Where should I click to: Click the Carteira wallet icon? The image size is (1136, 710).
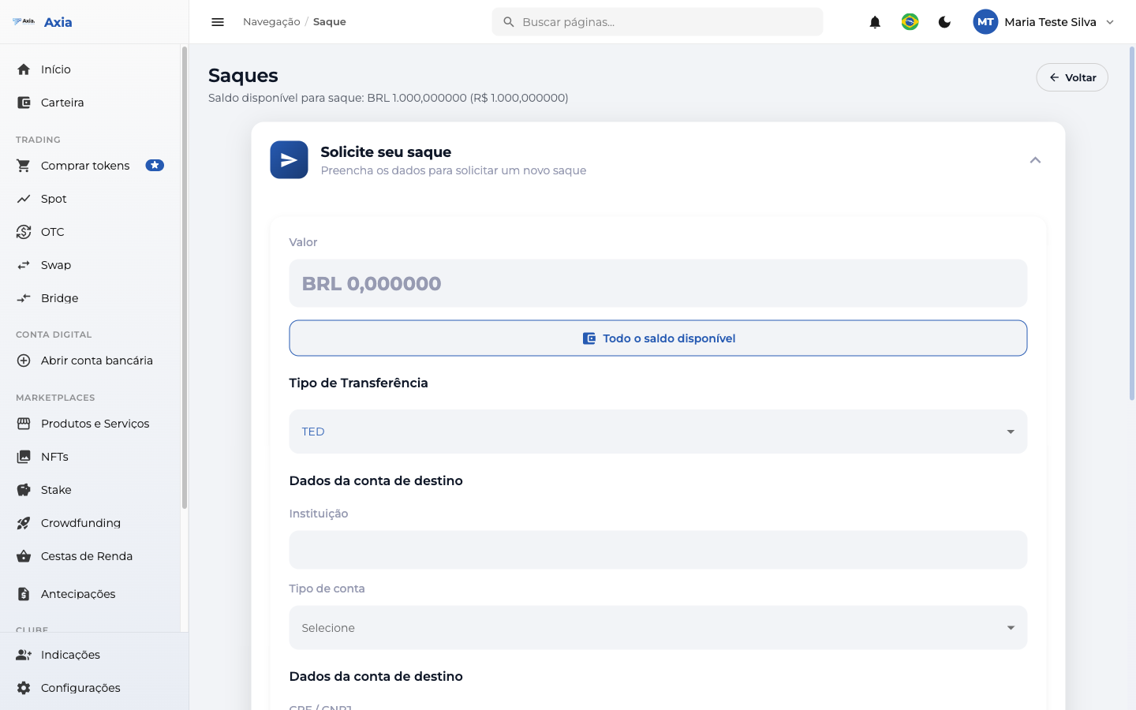pyautogui.click(x=24, y=103)
